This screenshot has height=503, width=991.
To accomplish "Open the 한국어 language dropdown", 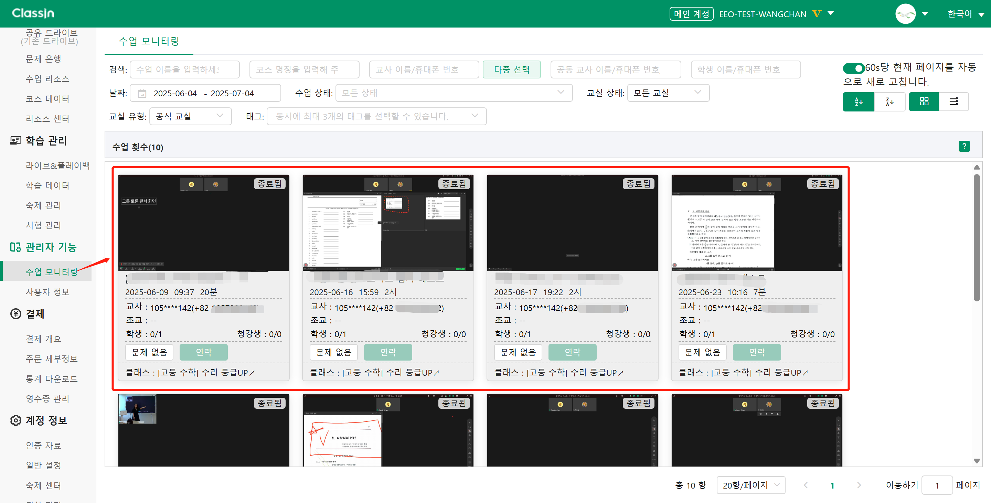I will pyautogui.click(x=966, y=14).
